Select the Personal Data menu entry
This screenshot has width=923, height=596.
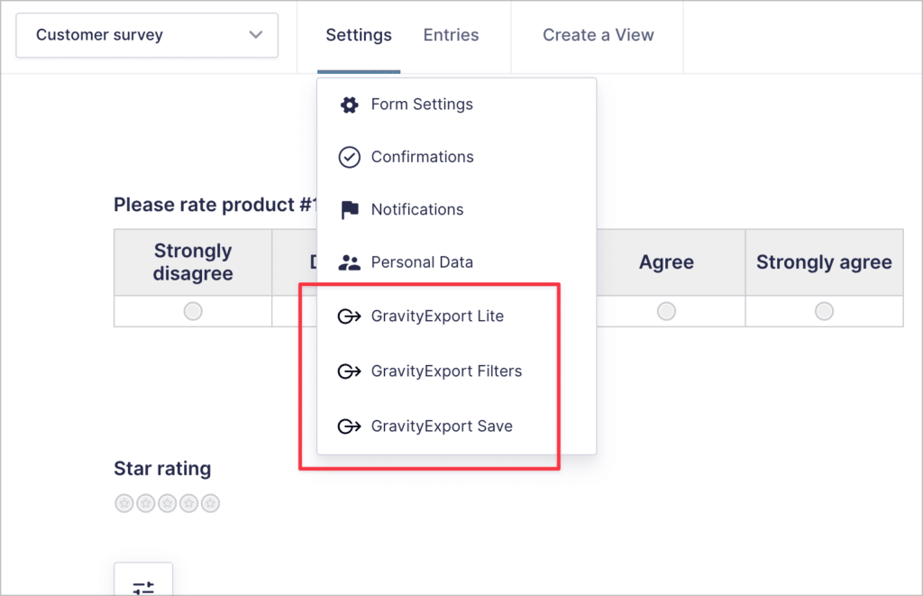pyautogui.click(x=422, y=262)
